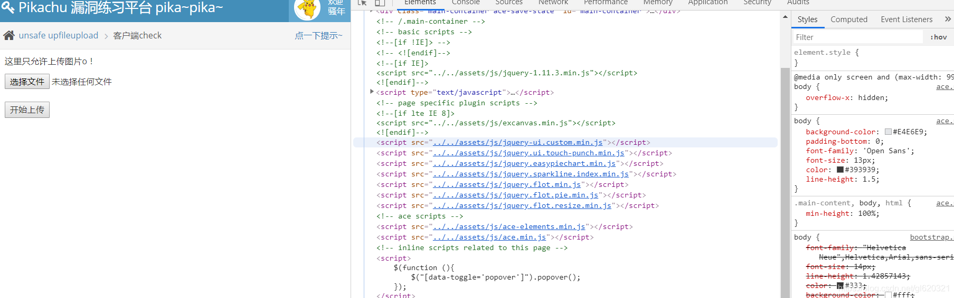Click the Pikachu avatar image

[x=307, y=9]
